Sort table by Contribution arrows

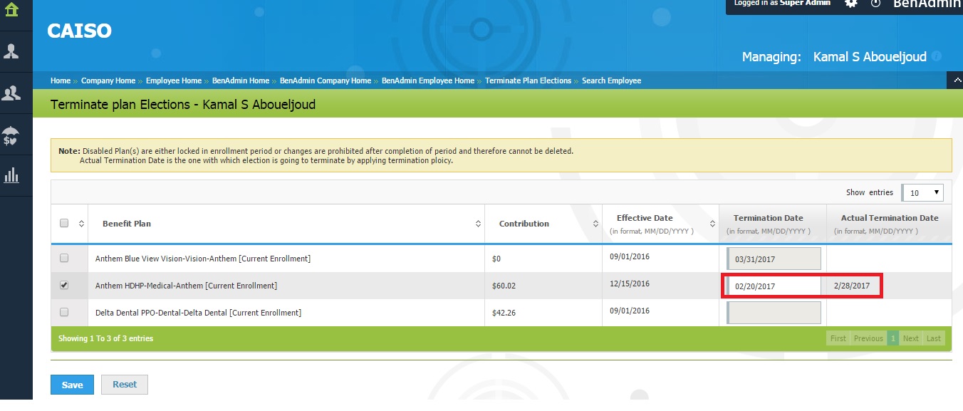point(595,224)
